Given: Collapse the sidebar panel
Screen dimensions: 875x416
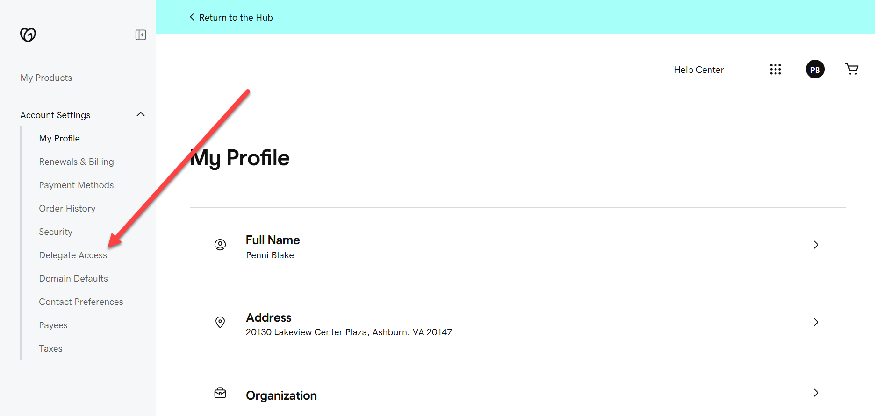Looking at the screenshot, I should click(x=140, y=35).
